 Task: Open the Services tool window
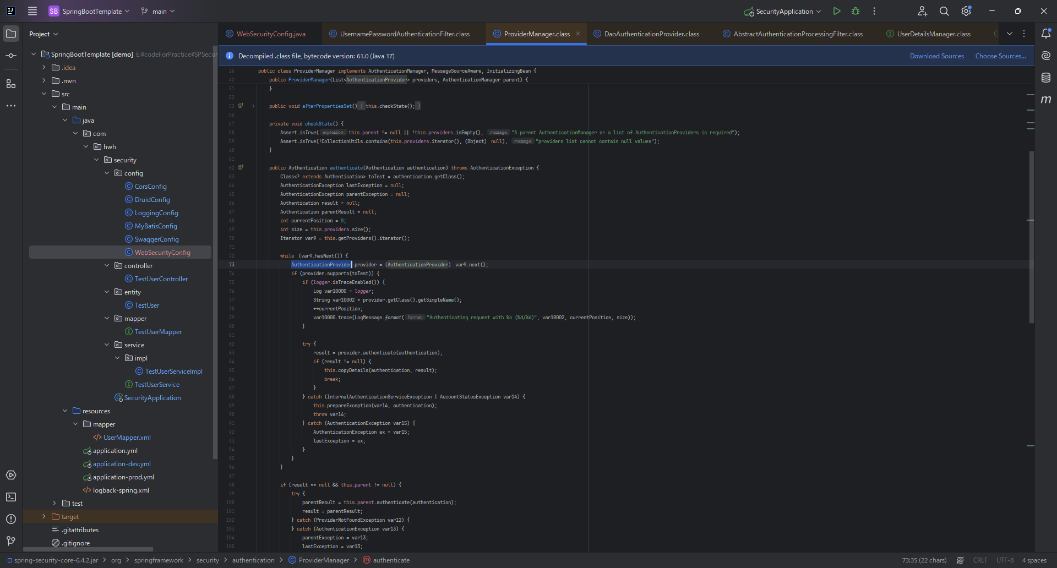click(x=11, y=475)
